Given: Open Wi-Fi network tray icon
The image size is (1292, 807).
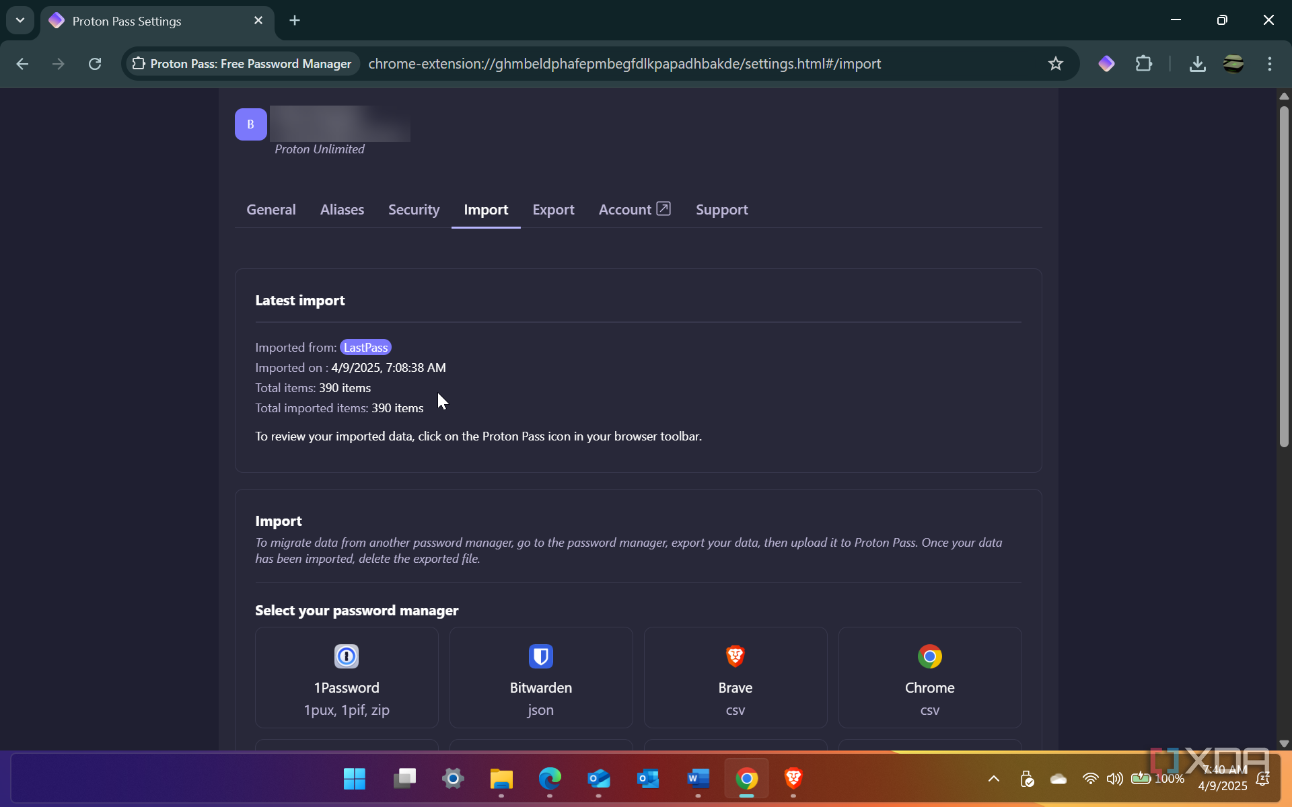Looking at the screenshot, I should pyautogui.click(x=1090, y=779).
